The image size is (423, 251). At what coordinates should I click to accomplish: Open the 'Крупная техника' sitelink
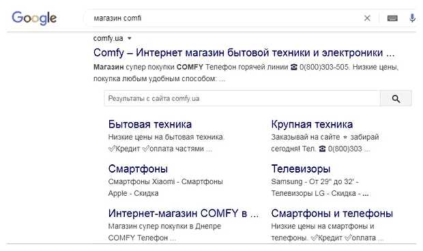click(x=312, y=124)
